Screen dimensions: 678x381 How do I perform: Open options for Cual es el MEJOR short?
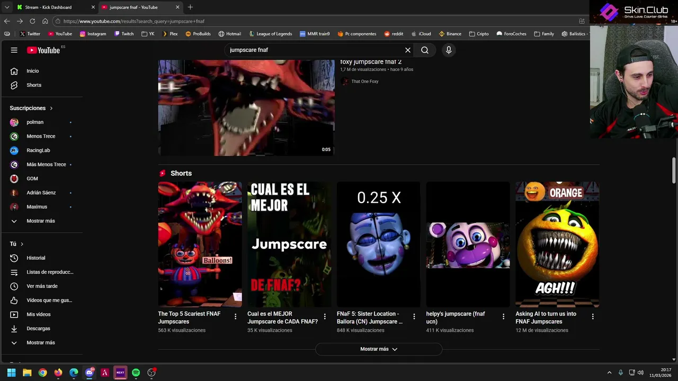pos(325,316)
